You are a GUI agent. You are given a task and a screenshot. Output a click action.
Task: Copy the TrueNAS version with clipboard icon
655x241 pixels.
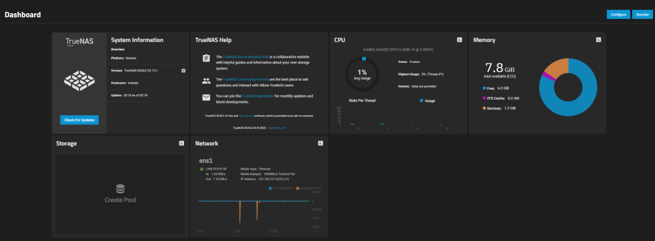tap(183, 71)
